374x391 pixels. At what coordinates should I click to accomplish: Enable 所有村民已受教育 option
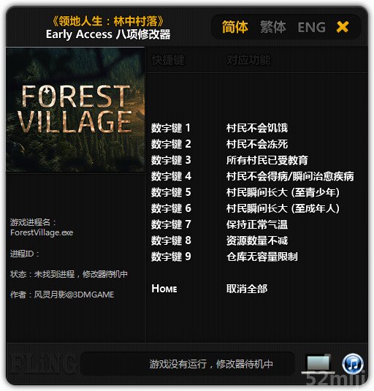pyautogui.click(x=267, y=160)
